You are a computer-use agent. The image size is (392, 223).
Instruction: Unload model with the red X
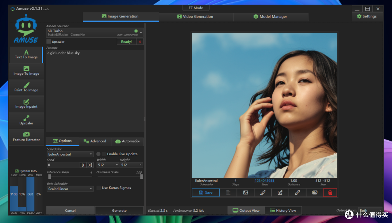coord(140,42)
